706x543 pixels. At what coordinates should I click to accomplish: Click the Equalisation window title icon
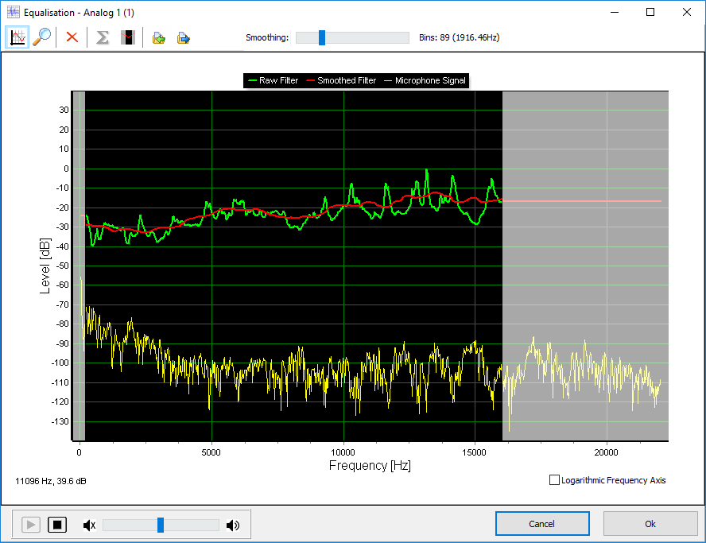[13, 12]
